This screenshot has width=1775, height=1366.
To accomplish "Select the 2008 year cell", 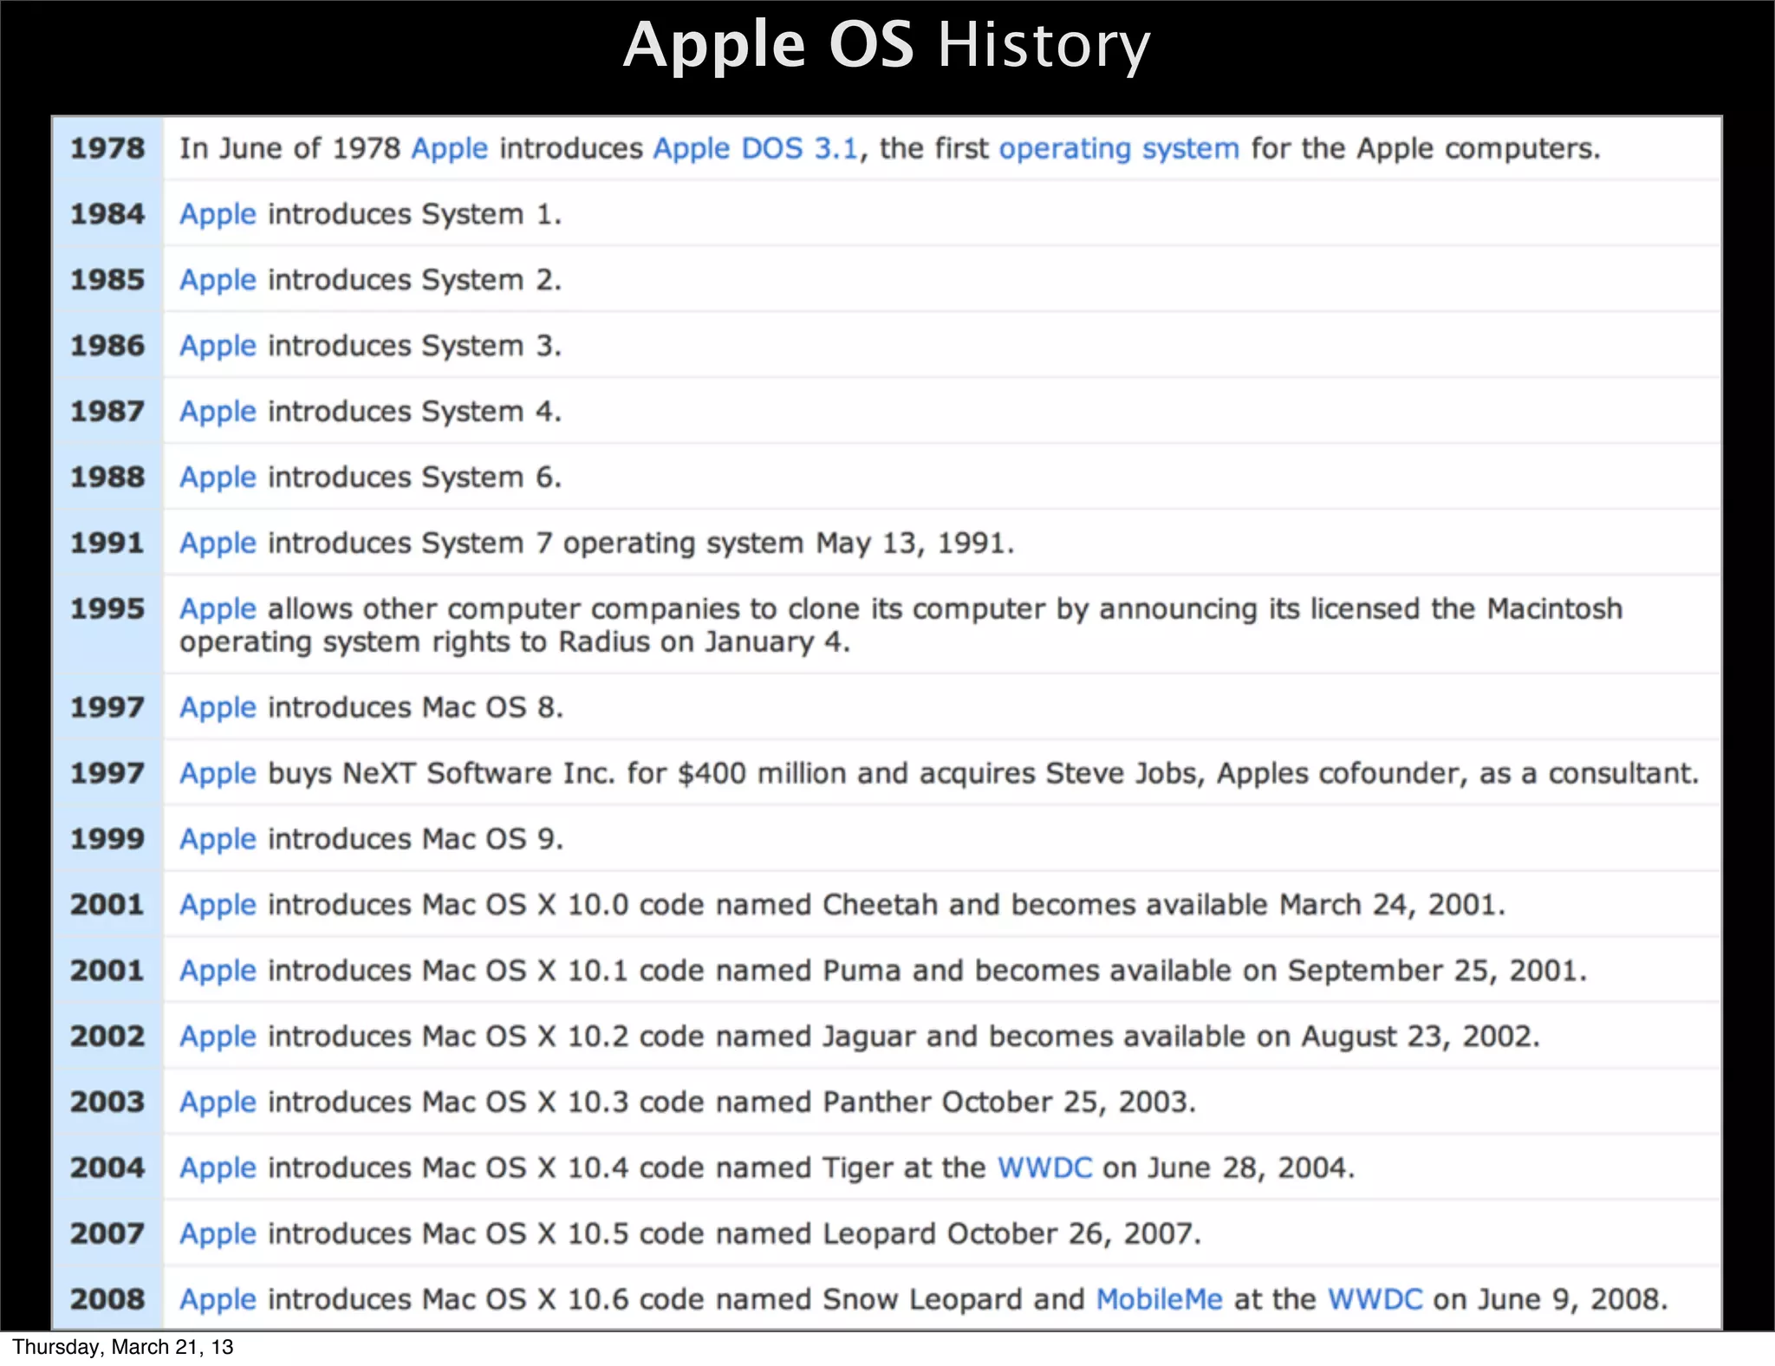I will coord(107,1299).
